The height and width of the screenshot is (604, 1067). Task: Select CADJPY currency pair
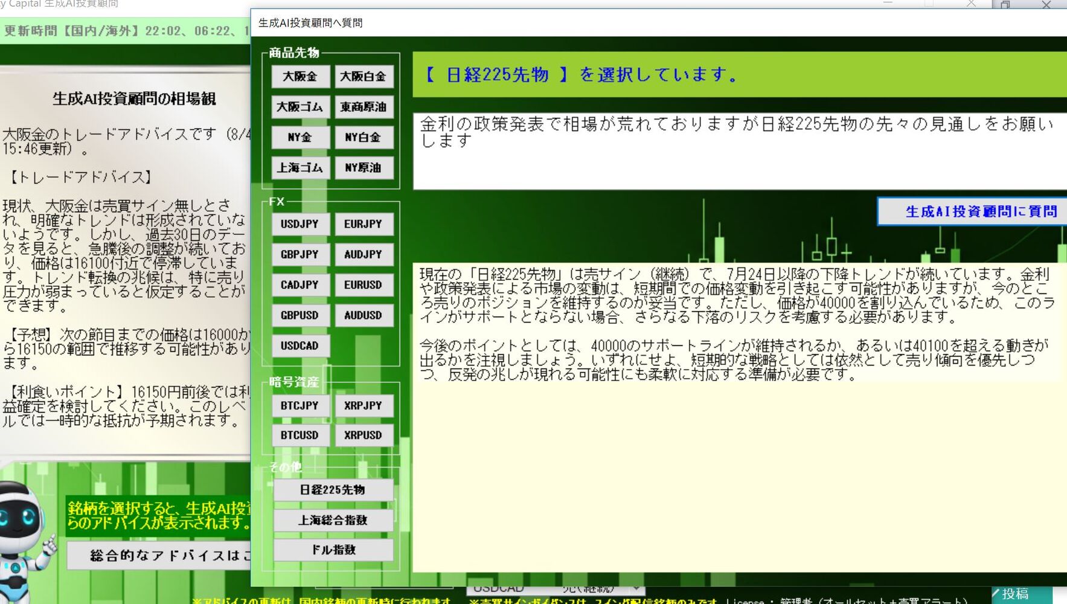tap(300, 284)
